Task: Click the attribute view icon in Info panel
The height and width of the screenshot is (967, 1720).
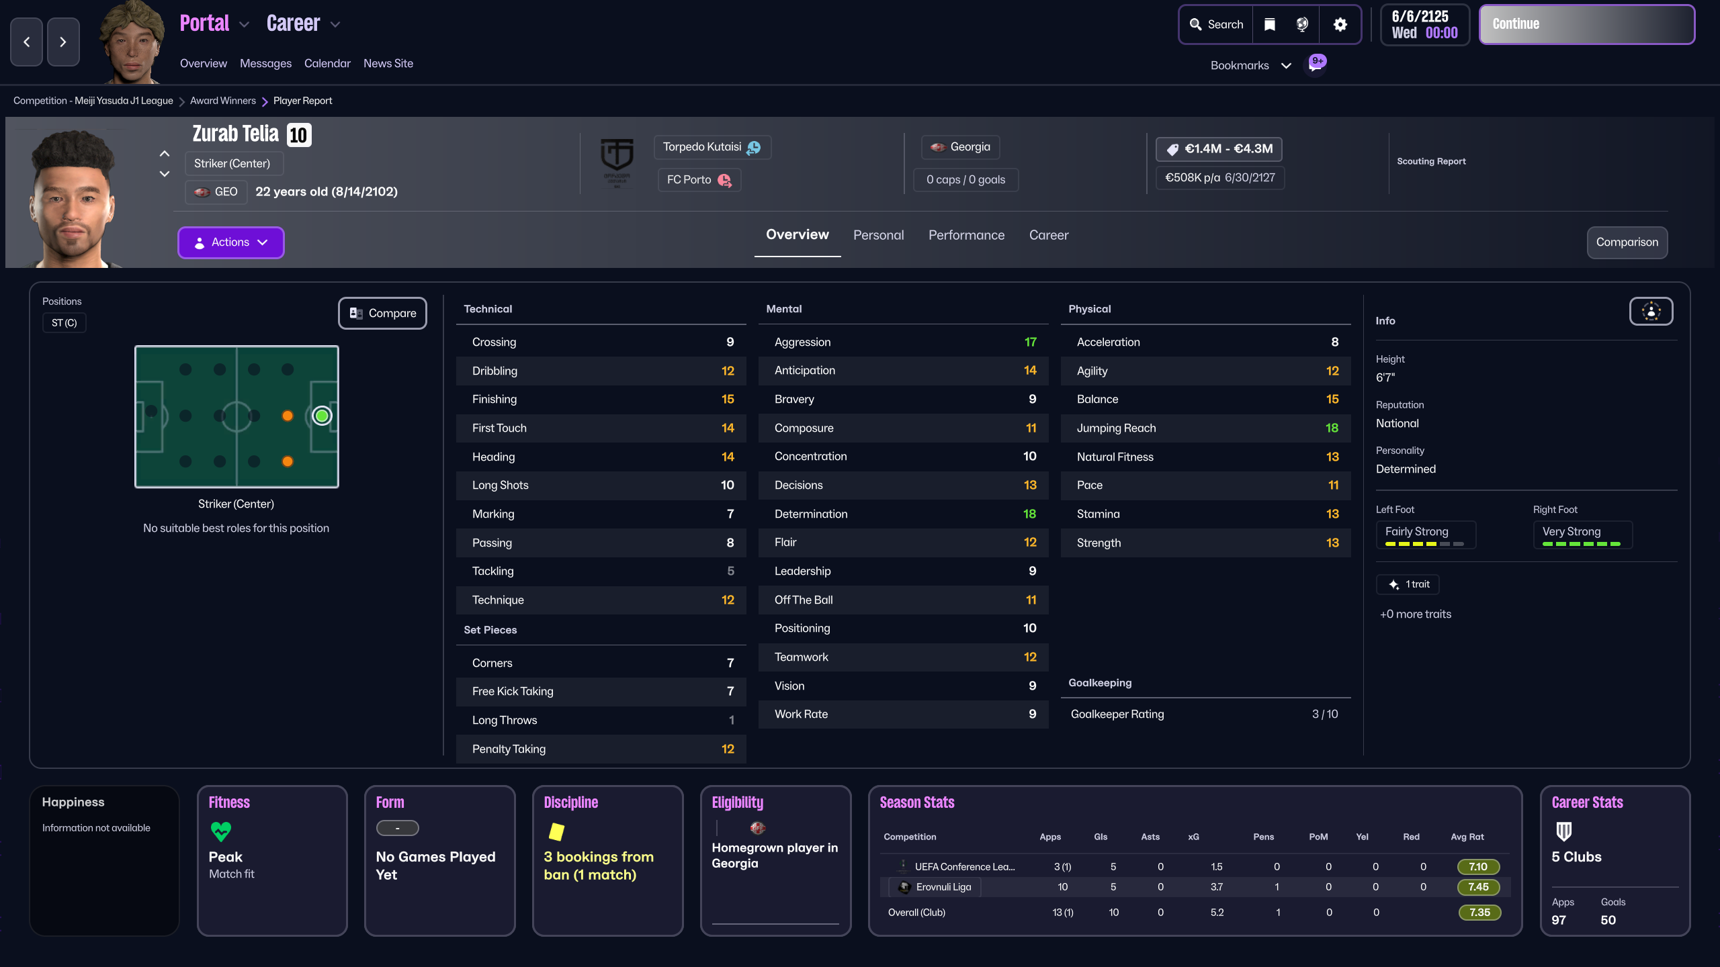Action: click(x=1651, y=312)
